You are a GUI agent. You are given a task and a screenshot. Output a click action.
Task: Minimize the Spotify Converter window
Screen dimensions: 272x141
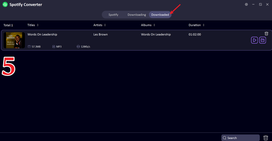pos(253,4)
